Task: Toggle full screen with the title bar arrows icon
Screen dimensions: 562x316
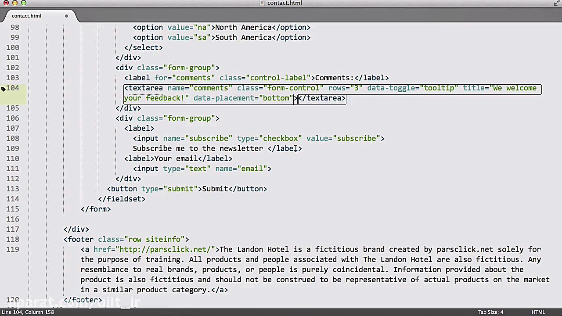Action: click(556, 3)
